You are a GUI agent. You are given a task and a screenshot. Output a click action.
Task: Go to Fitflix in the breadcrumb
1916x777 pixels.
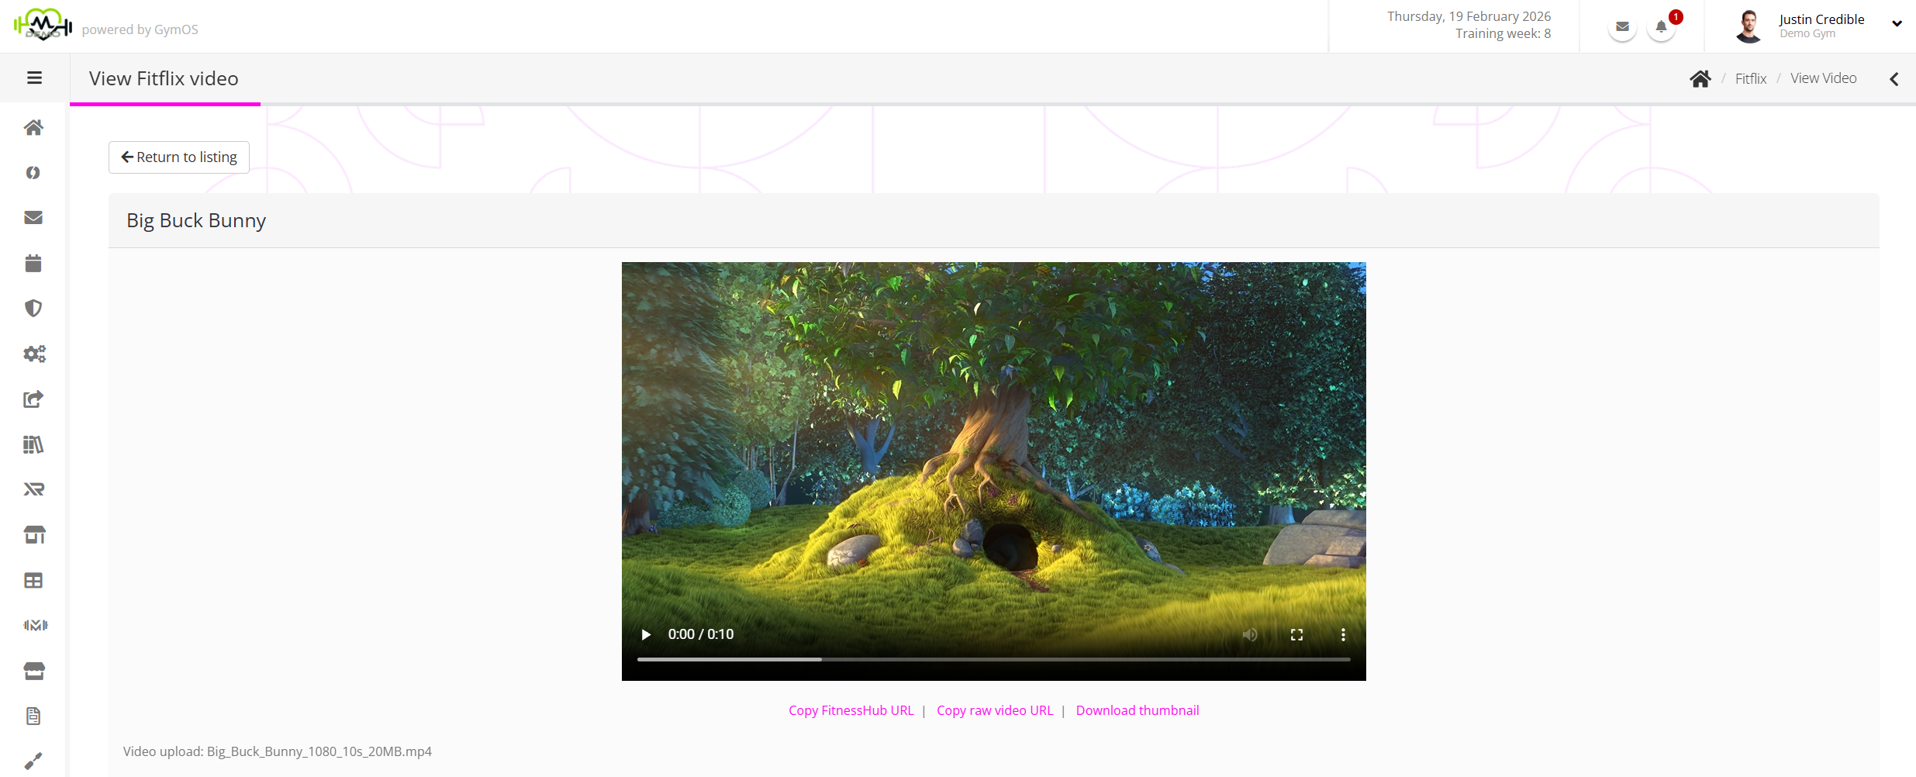click(x=1750, y=78)
